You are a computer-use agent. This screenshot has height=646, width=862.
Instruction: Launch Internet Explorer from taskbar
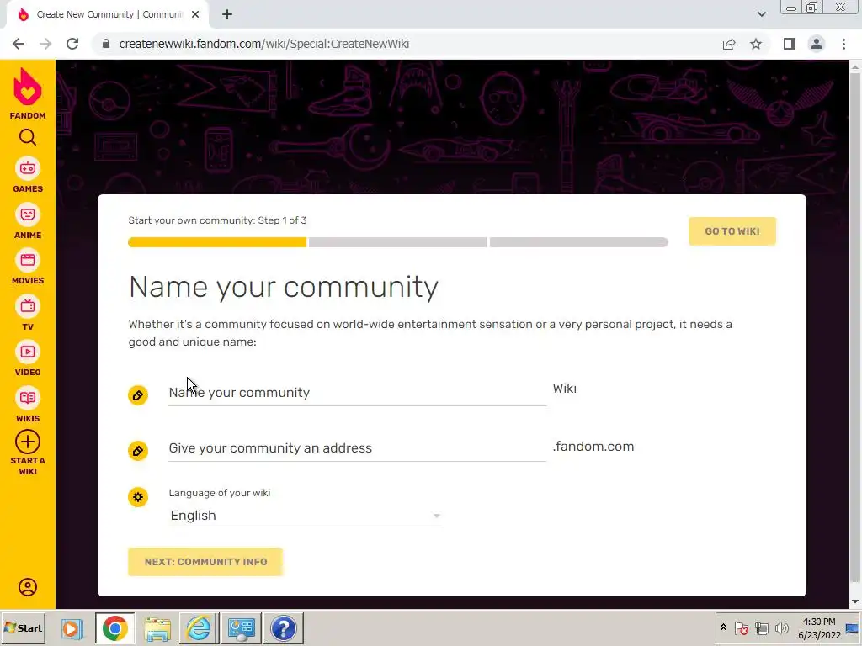[199, 628]
